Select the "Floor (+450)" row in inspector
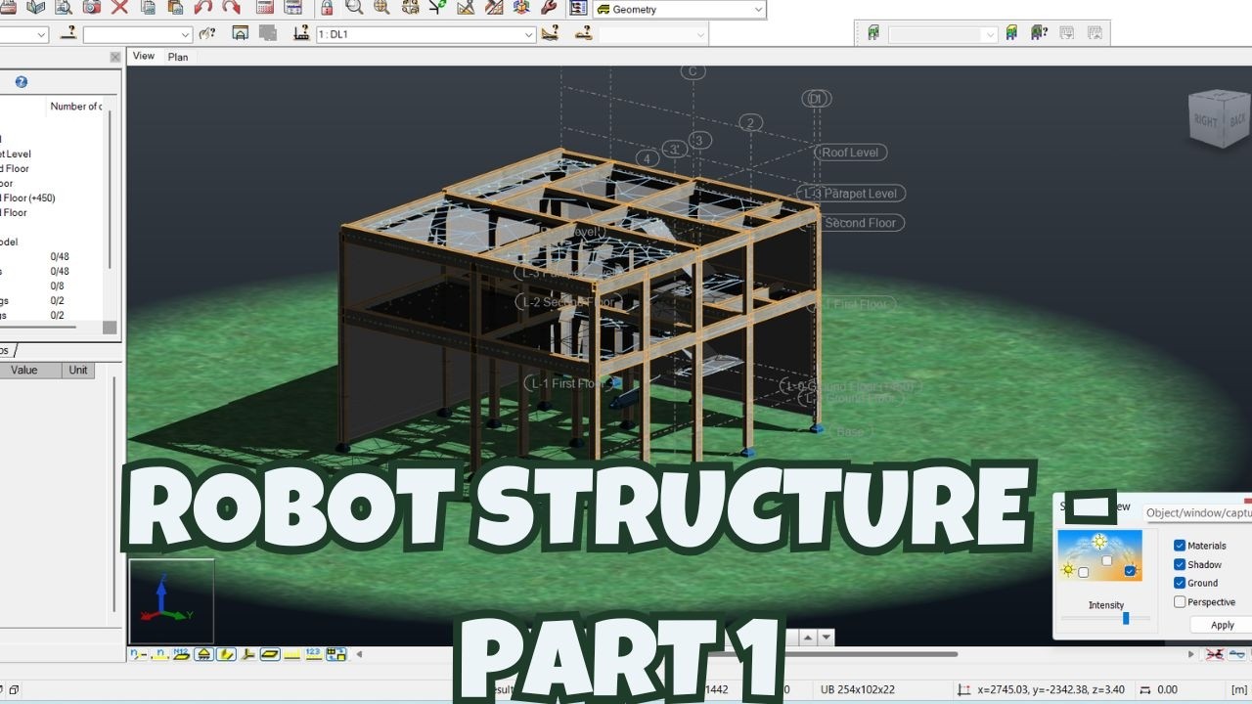Viewport: 1252px width, 704px height. pyautogui.click(x=27, y=198)
